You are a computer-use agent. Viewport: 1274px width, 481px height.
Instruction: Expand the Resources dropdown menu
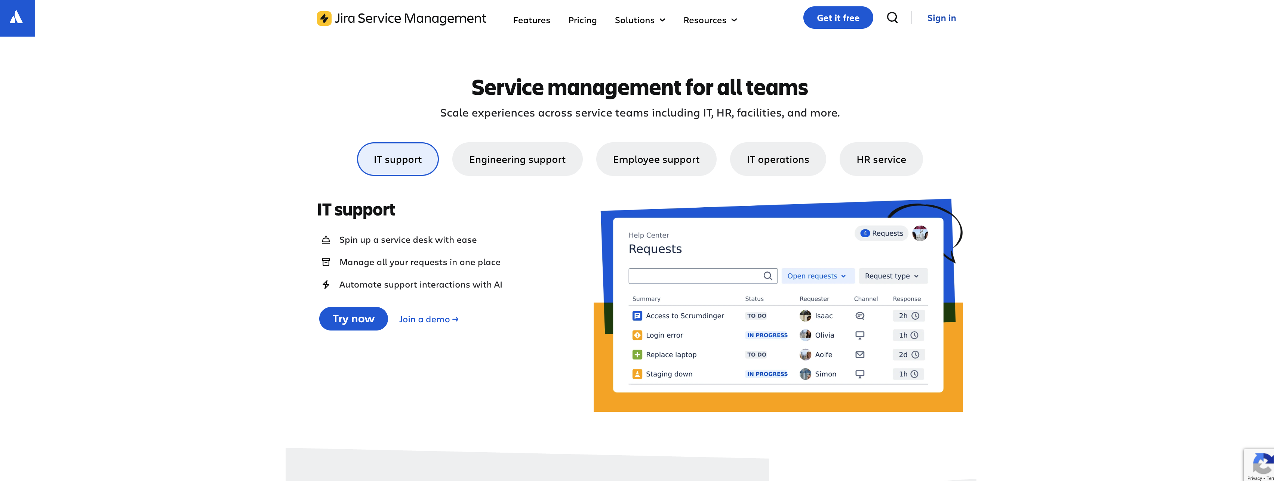710,20
